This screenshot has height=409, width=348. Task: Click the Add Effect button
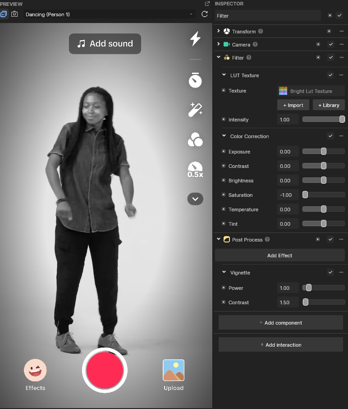pos(280,256)
